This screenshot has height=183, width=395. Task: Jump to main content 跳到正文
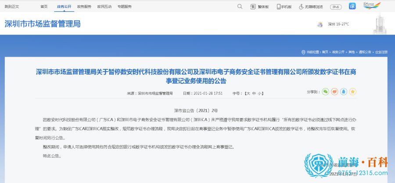(12, 7)
